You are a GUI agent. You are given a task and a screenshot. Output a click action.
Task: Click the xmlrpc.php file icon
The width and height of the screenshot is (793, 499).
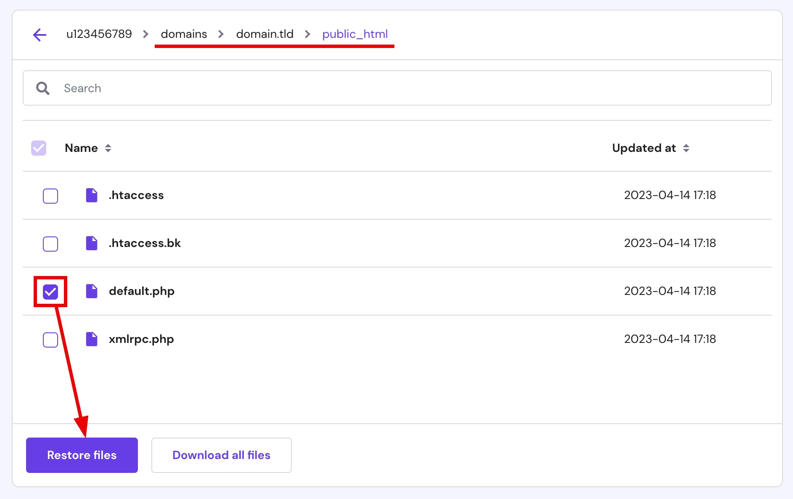[x=92, y=339]
